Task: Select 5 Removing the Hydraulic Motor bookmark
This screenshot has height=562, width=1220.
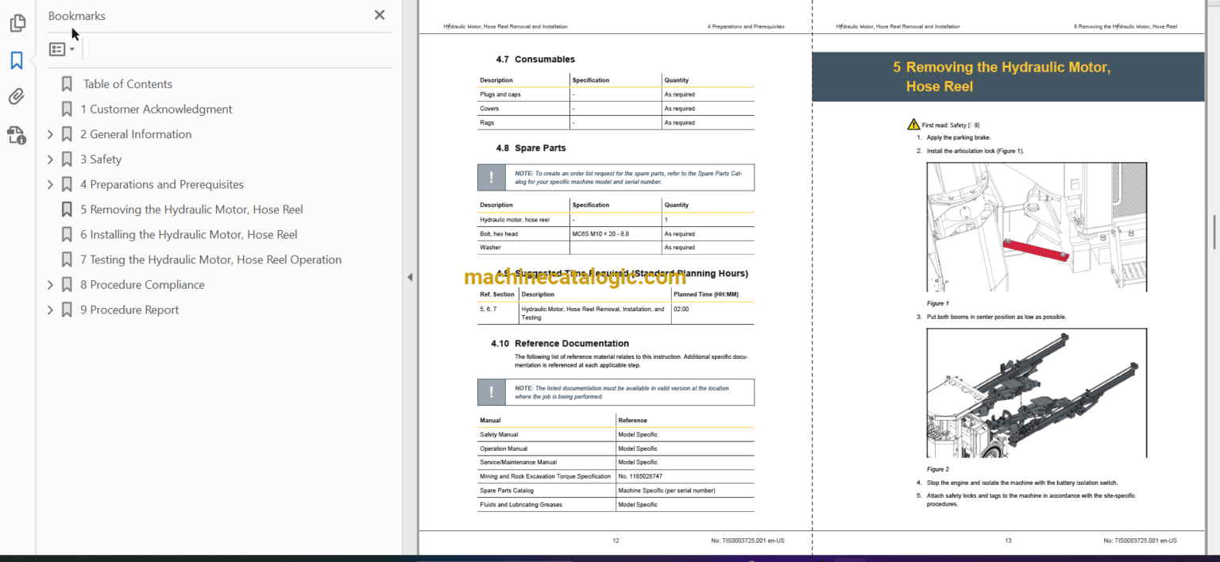Action: pyautogui.click(x=191, y=210)
